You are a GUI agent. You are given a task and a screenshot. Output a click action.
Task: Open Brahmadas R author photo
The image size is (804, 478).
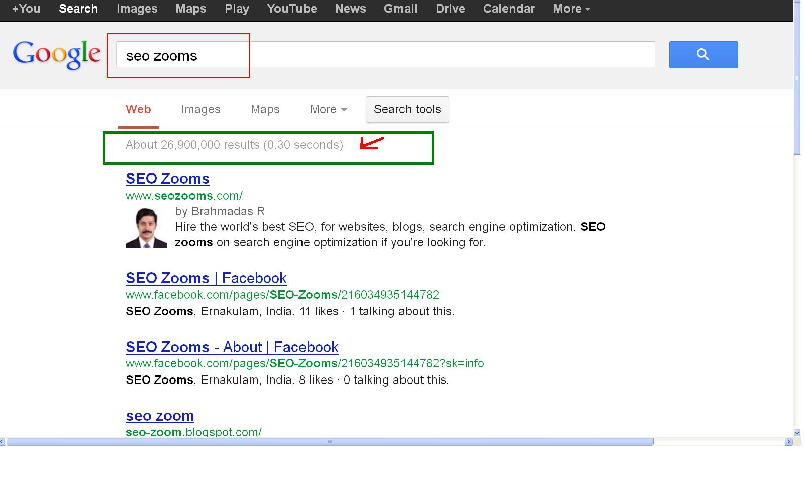(146, 228)
